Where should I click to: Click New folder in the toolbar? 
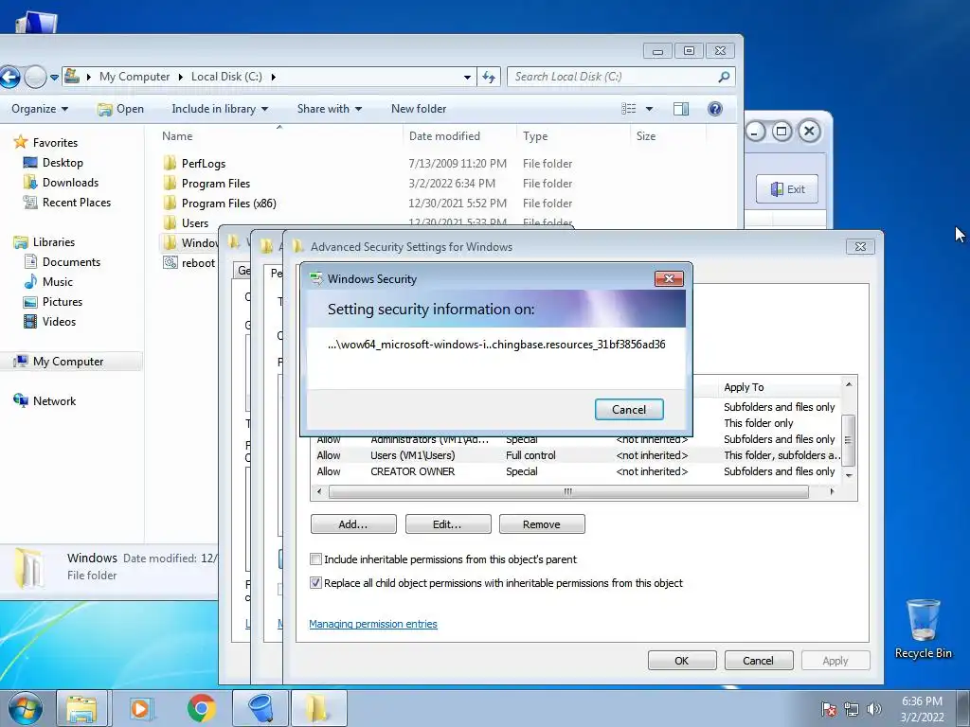click(x=419, y=109)
